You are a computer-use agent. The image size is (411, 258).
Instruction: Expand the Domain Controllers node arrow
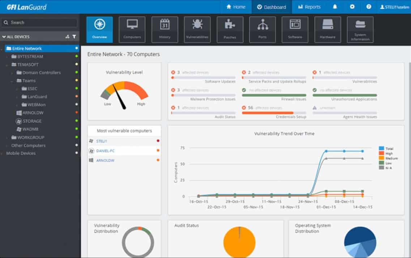pos(12,73)
